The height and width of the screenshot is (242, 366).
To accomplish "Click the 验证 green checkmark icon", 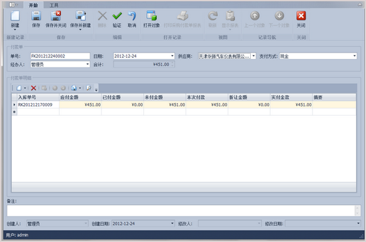I will click(x=117, y=16).
